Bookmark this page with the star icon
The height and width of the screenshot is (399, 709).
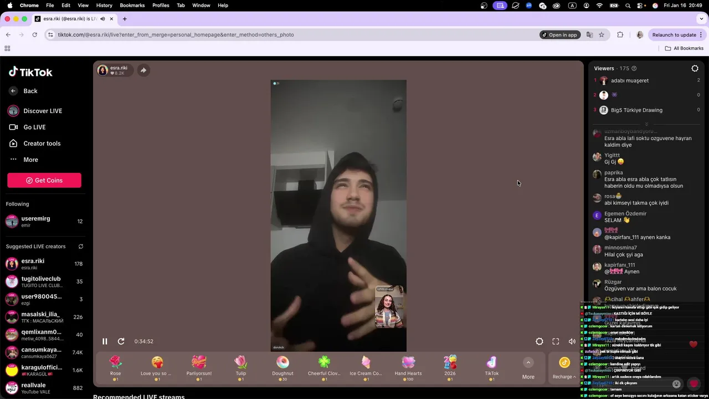click(602, 35)
